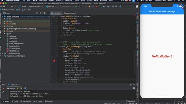
Task: Click the Sync/refresh icon in main toolbar
Action: point(8,6)
